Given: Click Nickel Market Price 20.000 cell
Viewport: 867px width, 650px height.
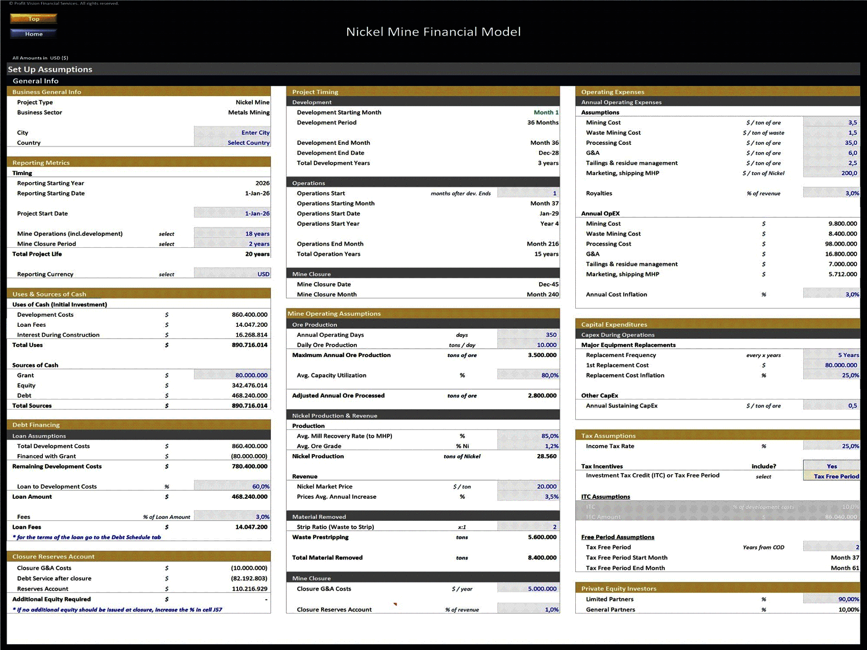Looking at the screenshot, I should 528,487.
